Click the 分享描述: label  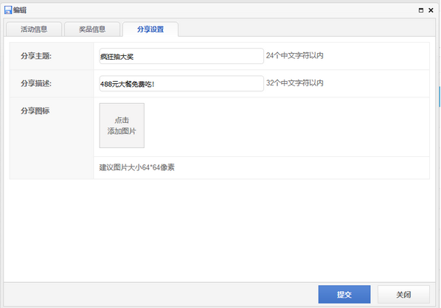(36, 83)
